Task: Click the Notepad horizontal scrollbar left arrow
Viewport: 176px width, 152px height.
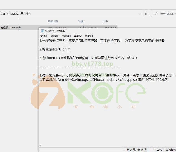Action: [41, 145]
